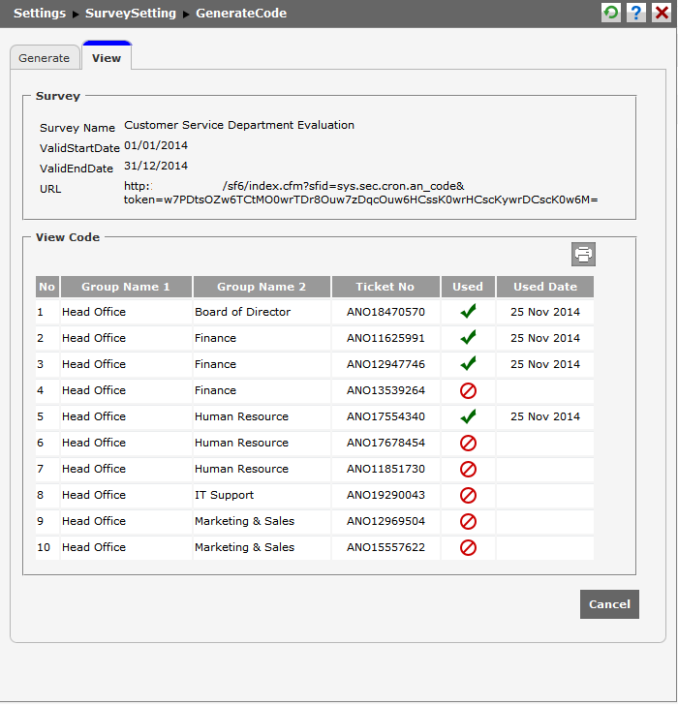Click the Used Date column header
This screenshot has width=678, height=706.
544,287
